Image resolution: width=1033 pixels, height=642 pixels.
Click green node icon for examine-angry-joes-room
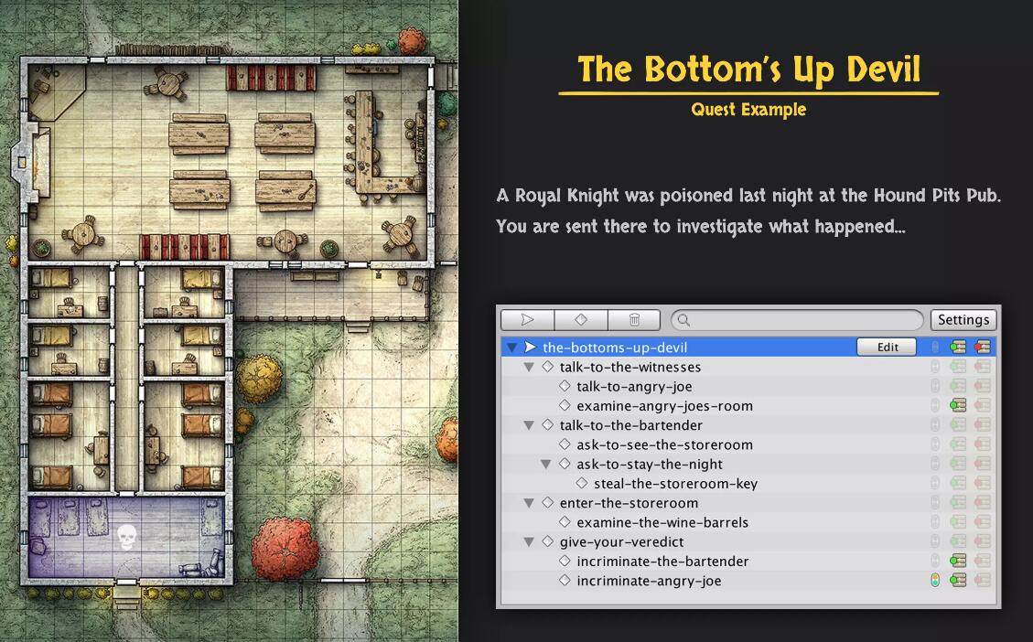958,406
